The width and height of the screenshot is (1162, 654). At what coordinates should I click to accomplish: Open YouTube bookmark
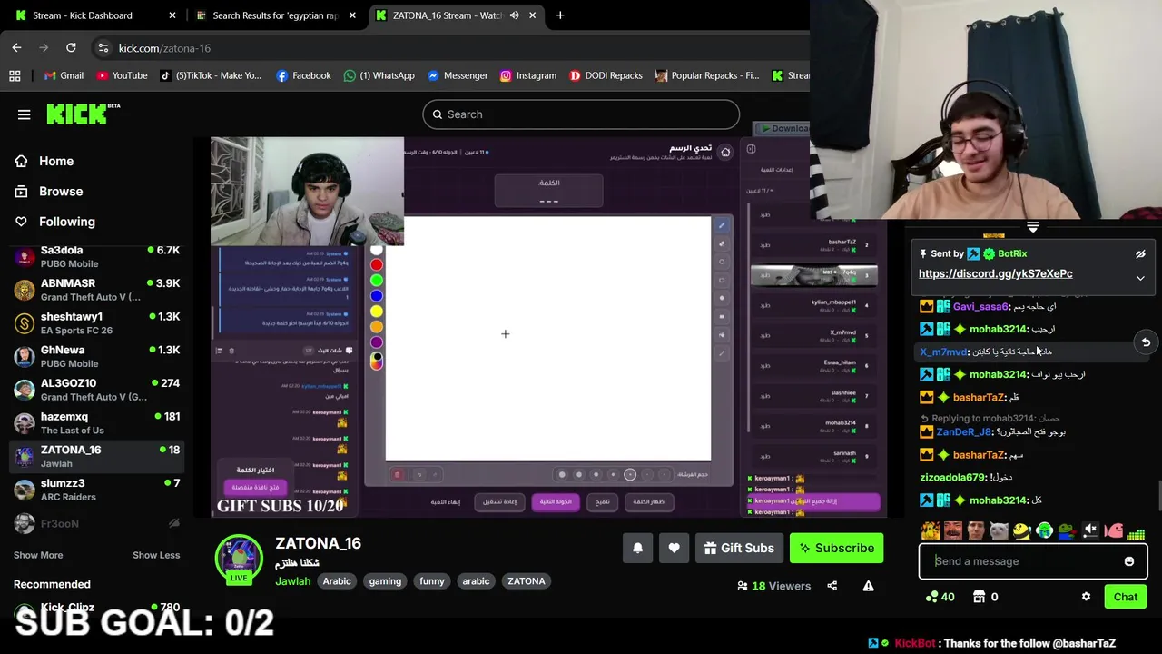(122, 75)
